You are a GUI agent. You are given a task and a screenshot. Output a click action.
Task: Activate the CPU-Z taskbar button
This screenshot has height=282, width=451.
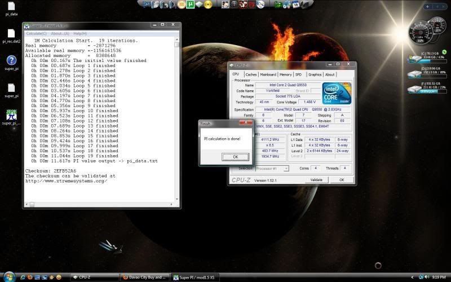pos(94,277)
